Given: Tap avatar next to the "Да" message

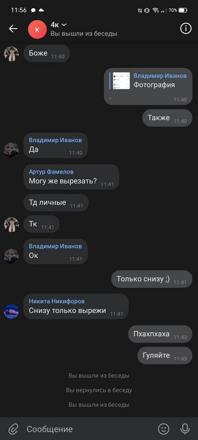Looking at the screenshot, I should pyautogui.click(x=11, y=150).
